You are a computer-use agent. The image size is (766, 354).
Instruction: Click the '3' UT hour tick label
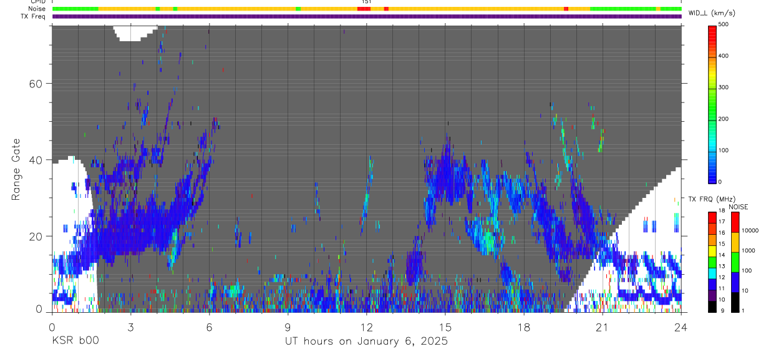click(x=130, y=327)
